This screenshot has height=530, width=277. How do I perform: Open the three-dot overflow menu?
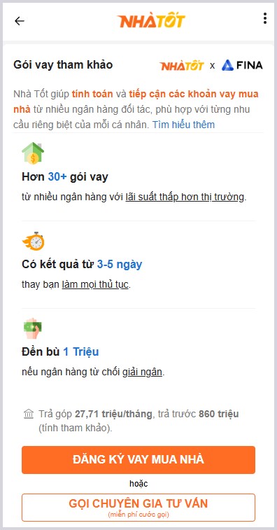tap(265, 18)
